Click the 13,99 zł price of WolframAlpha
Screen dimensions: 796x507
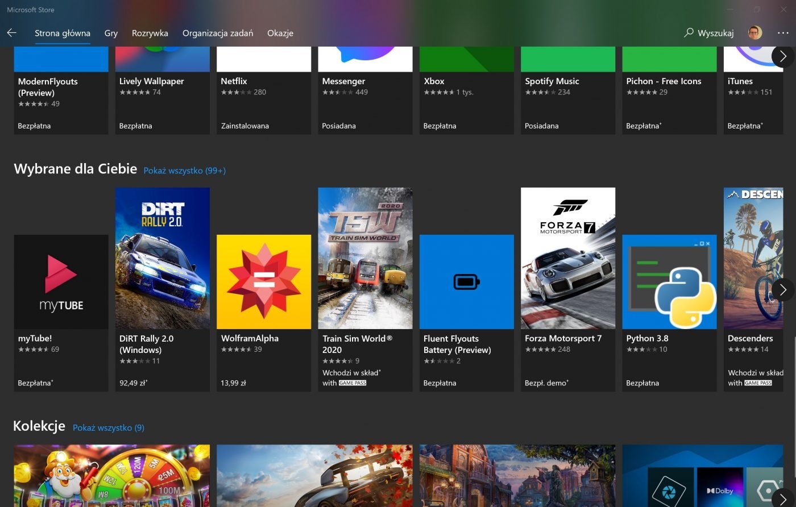coord(233,383)
